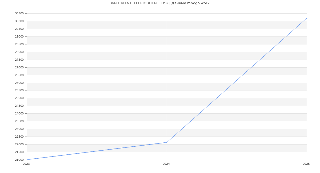The width and height of the screenshot is (320, 173).
Task: Click the 2024 data point on the line
Action: click(x=167, y=142)
